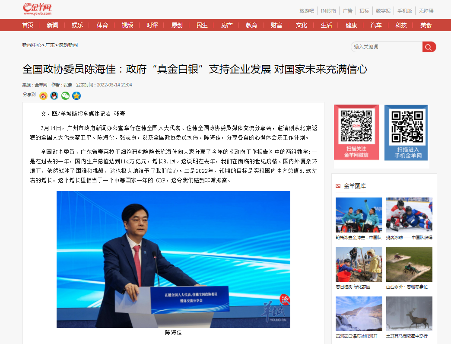Open the 科技 navigation tab
Screen dimensions: 451x344
click(401, 25)
